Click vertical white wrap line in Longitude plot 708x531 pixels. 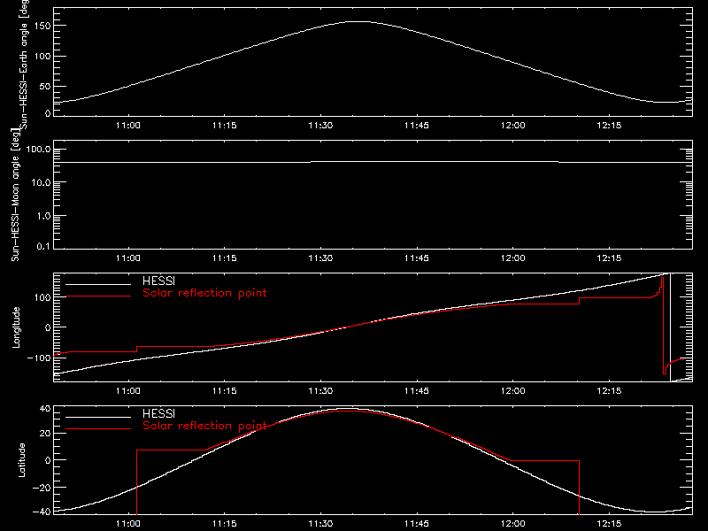tap(671, 327)
